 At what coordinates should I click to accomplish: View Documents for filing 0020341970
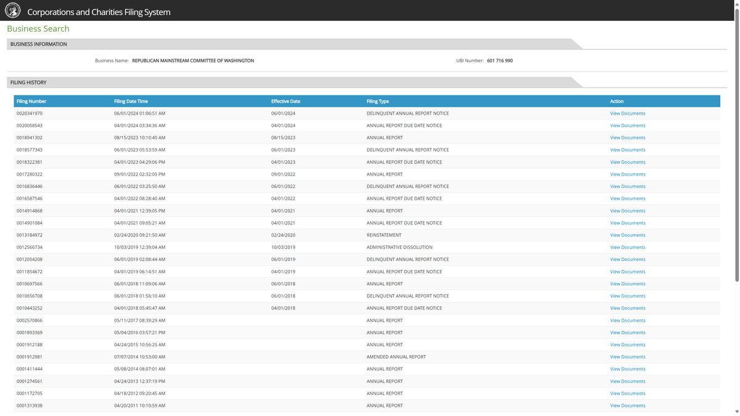pos(628,113)
